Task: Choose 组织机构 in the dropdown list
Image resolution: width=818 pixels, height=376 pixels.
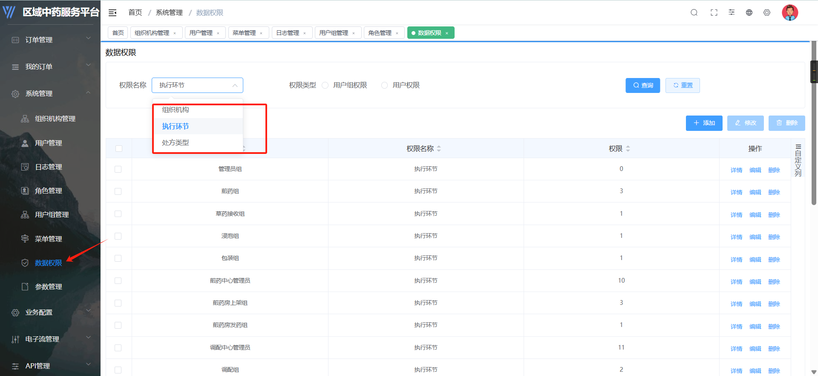Action: click(198, 110)
